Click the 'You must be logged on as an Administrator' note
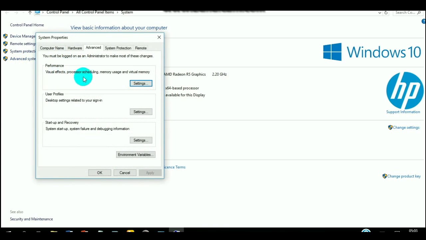Viewport: 426px width, 240px height. [98, 56]
